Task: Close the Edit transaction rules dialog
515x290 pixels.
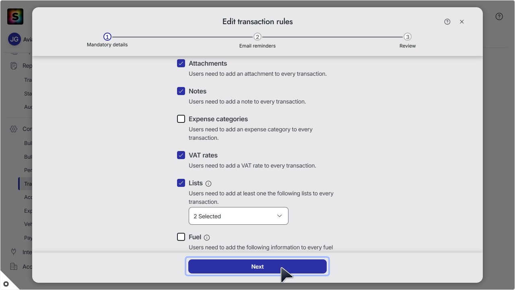Action: (462, 22)
